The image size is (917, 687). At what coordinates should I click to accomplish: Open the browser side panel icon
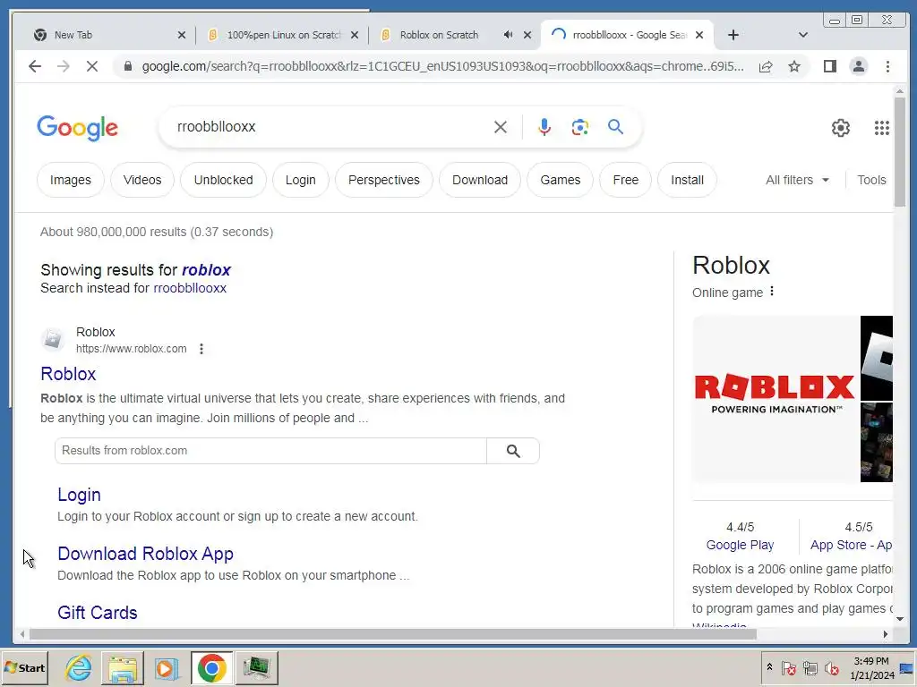[830, 66]
